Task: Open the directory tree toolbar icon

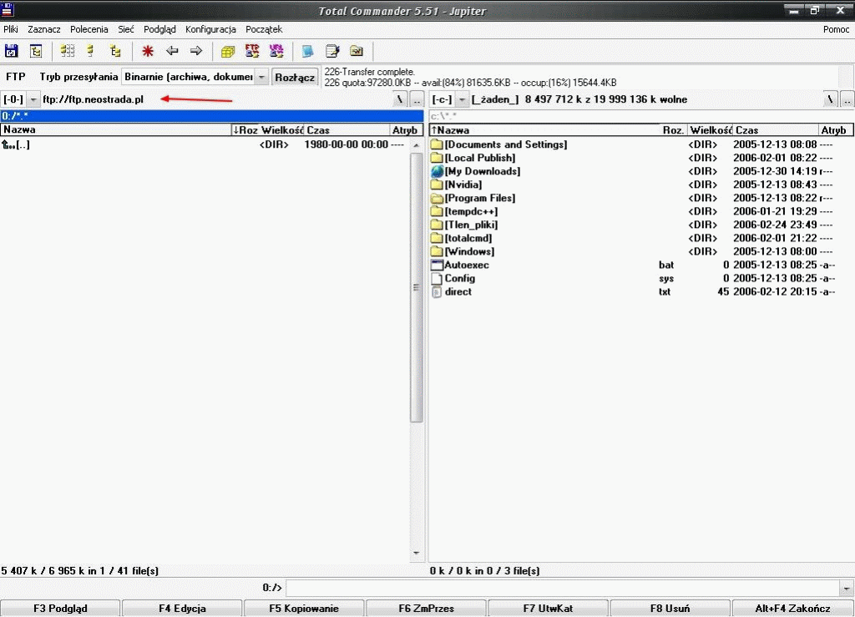Action: pyautogui.click(x=36, y=51)
